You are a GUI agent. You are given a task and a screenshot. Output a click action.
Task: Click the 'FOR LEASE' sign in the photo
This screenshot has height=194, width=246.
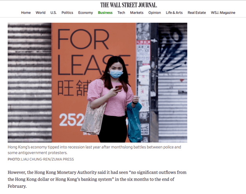point(94,52)
